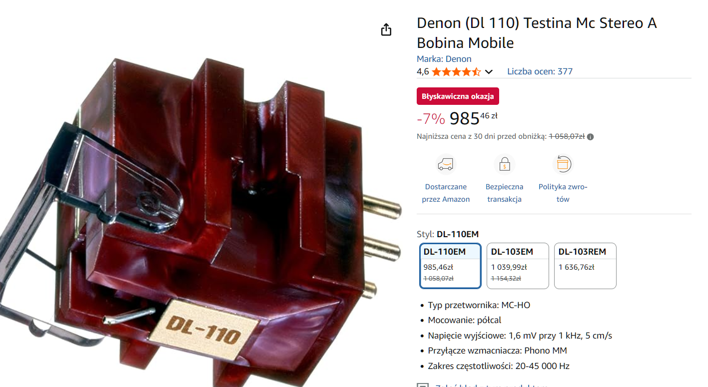Open the Marka: Denon brand link
Screen dimensions: 708x387
coord(444,59)
